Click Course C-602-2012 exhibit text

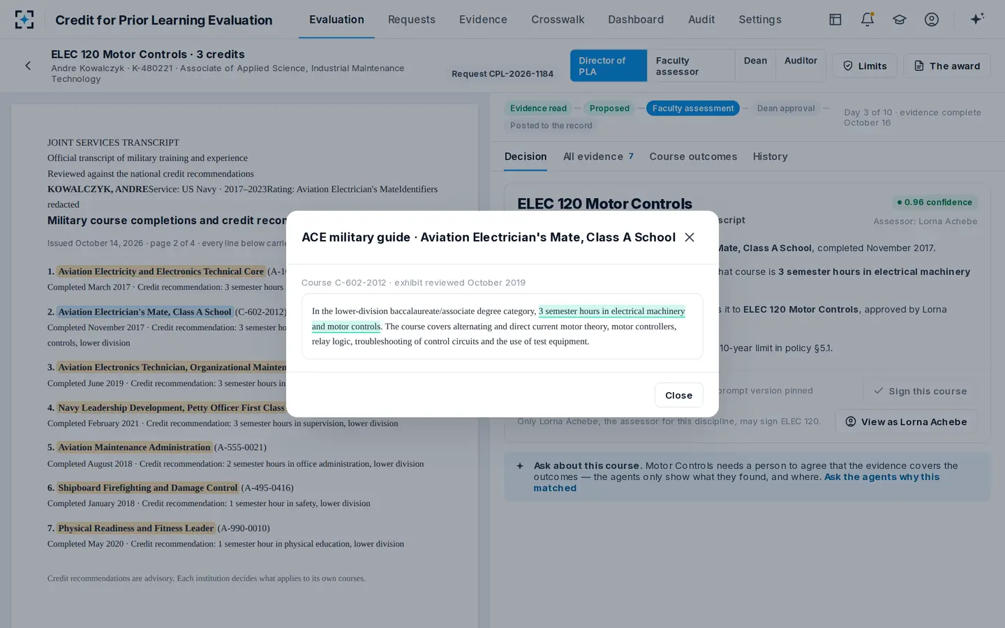[413, 283]
